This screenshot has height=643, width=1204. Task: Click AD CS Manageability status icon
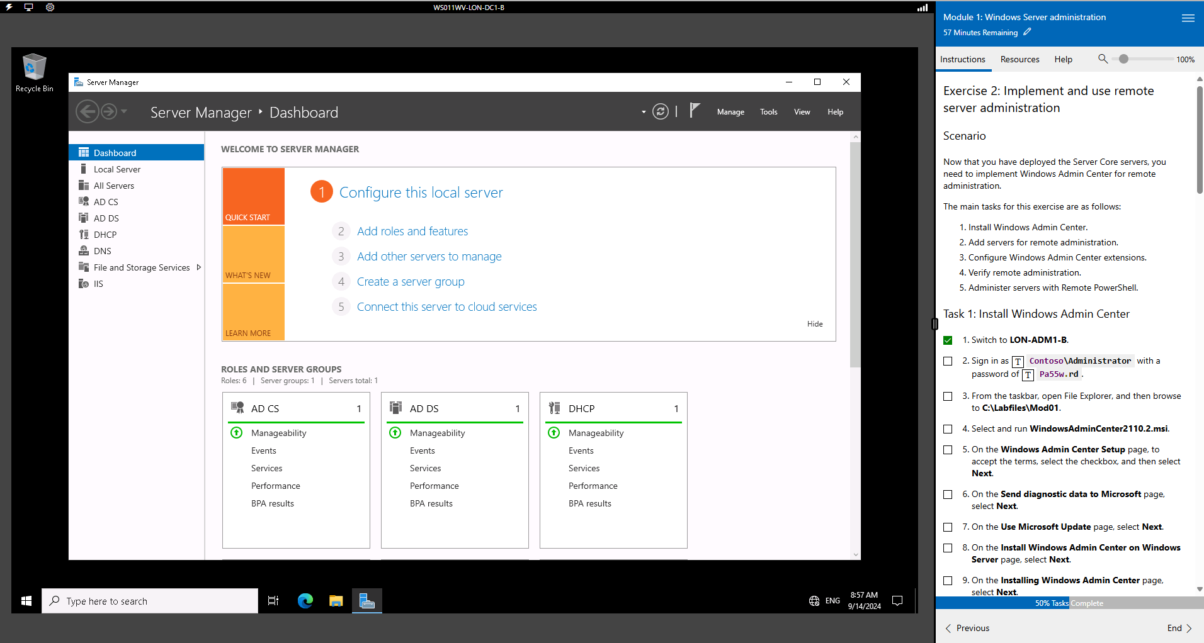tap(236, 432)
